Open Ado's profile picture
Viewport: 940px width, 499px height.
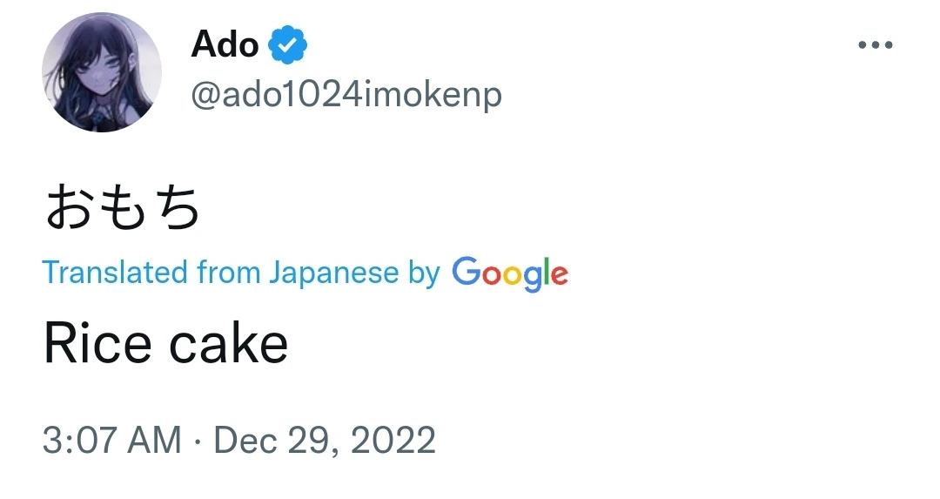coord(102,74)
